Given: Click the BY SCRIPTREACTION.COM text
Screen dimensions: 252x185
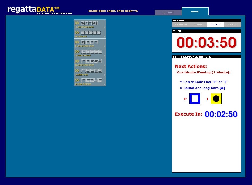Looking at the screenshot, I should (54, 13).
